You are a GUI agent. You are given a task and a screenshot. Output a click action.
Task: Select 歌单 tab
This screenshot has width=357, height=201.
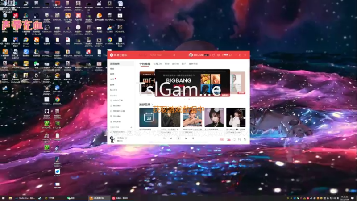coord(167,64)
